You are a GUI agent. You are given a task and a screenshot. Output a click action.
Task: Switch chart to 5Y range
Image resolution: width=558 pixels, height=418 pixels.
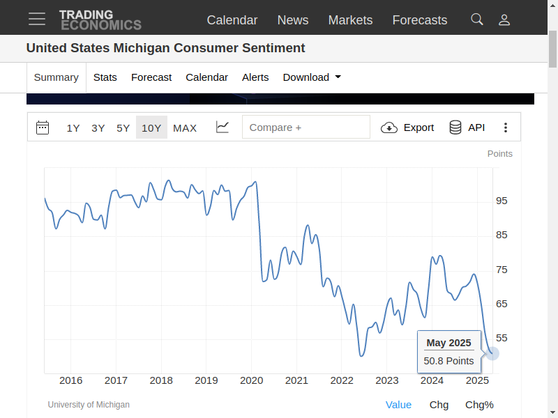click(x=123, y=127)
